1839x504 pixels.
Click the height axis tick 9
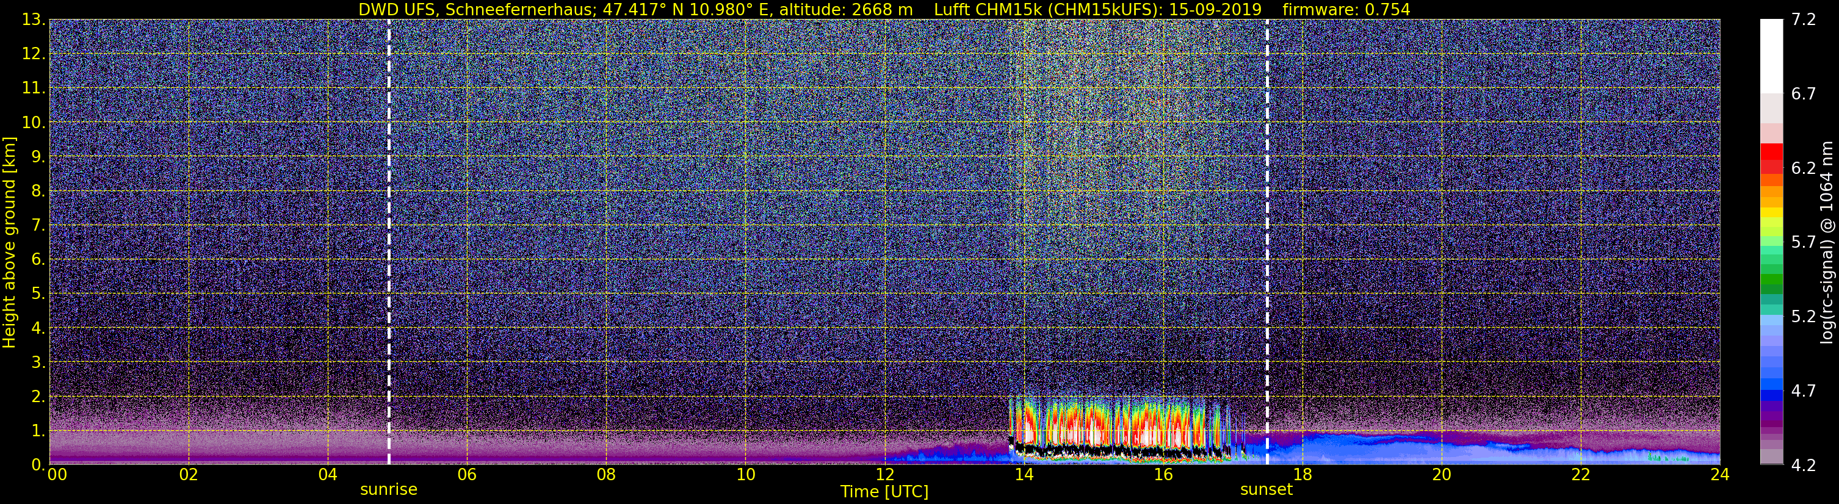click(x=38, y=157)
